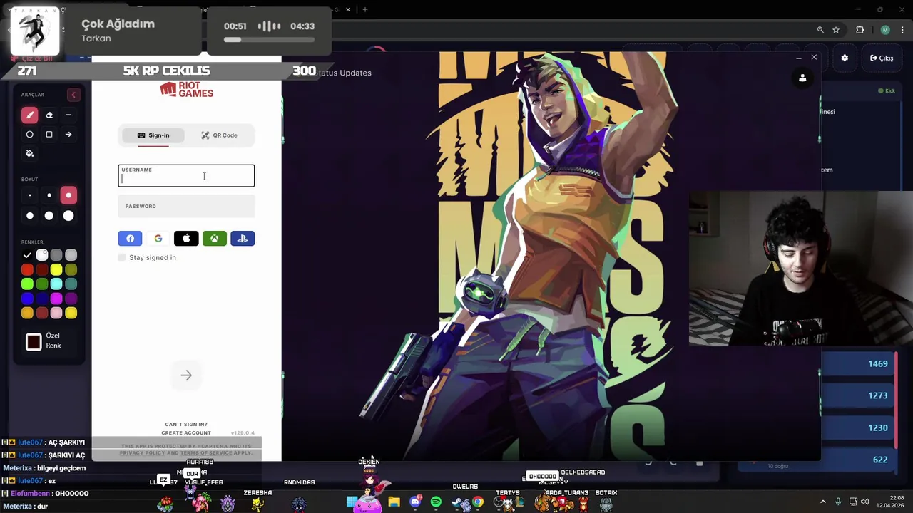
Task: Select the rectangle shape tool
Action: coord(49,134)
